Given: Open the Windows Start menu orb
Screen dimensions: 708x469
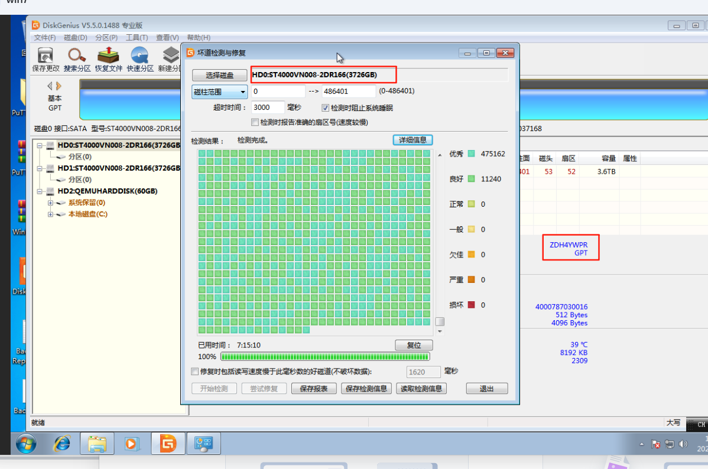Looking at the screenshot, I should tap(26, 444).
